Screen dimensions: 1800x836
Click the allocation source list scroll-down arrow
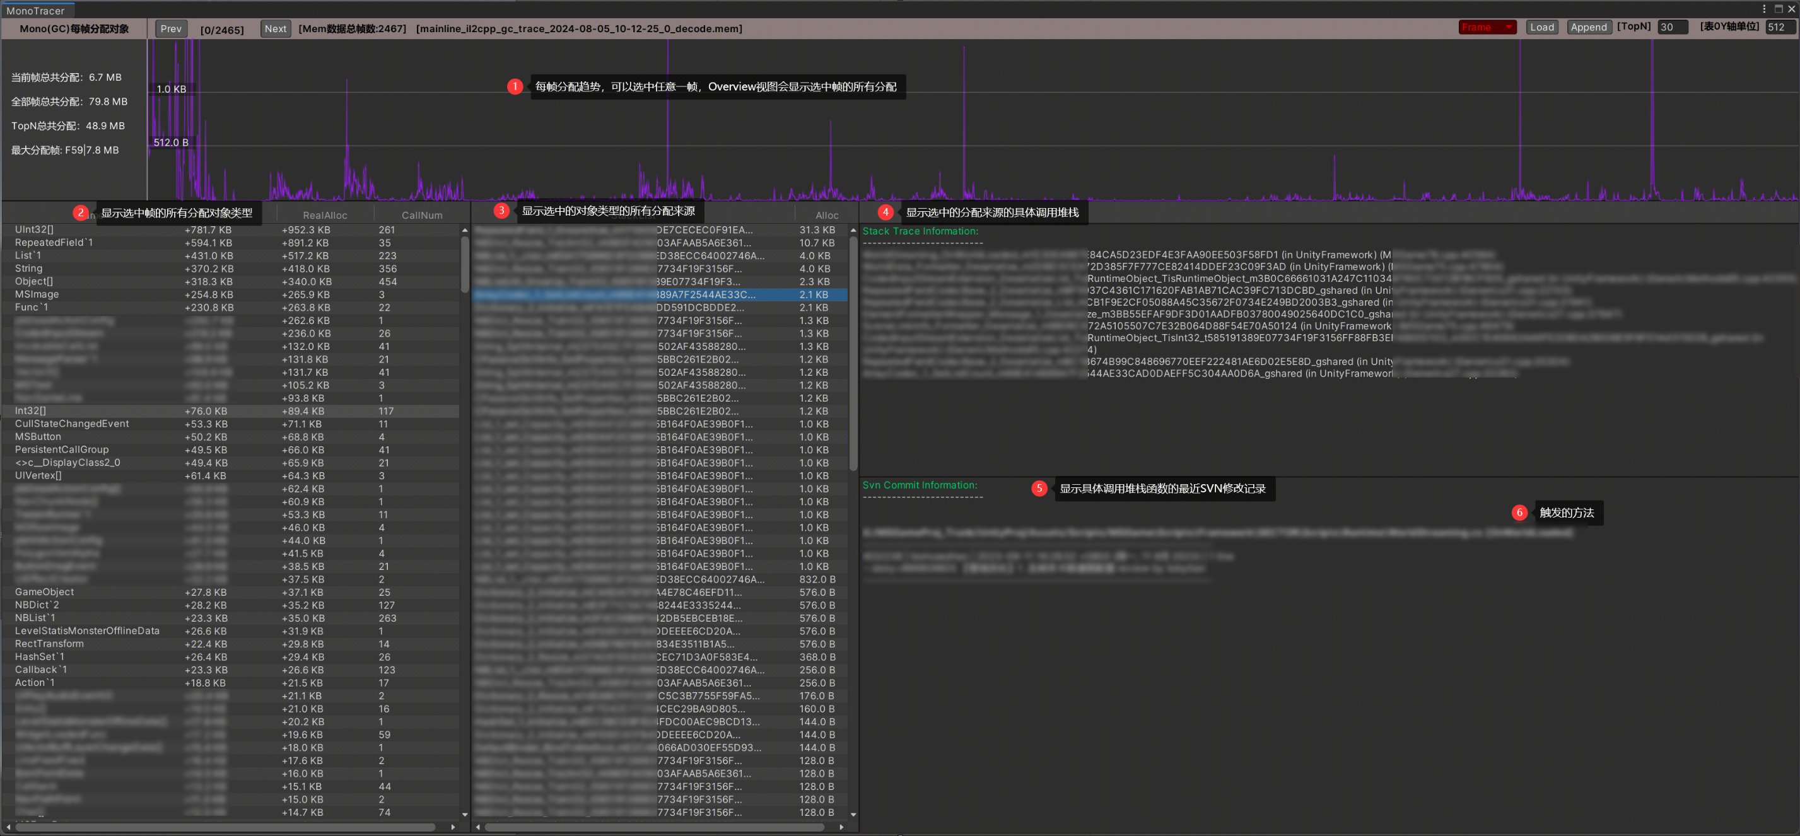tap(853, 815)
